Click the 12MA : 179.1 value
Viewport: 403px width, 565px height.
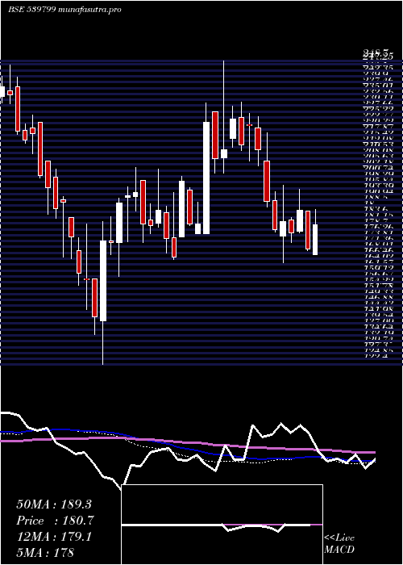pyautogui.click(x=54, y=537)
